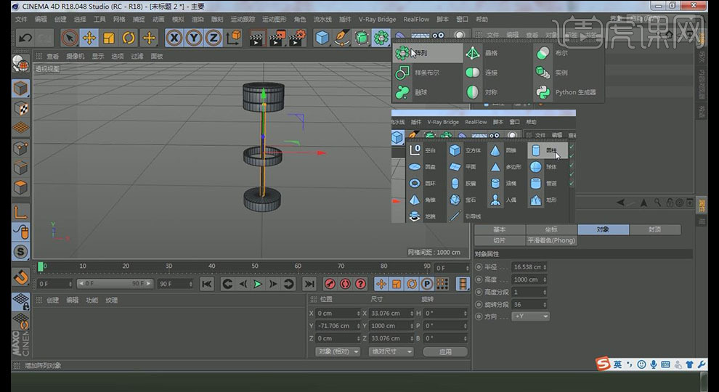The width and height of the screenshot is (719, 392).
Task: Play the animation forward
Action: (x=258, y=285)
